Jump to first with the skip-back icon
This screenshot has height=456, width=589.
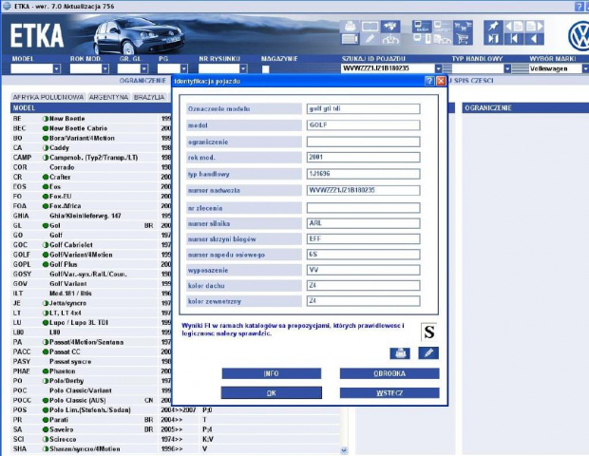[514, 39]
